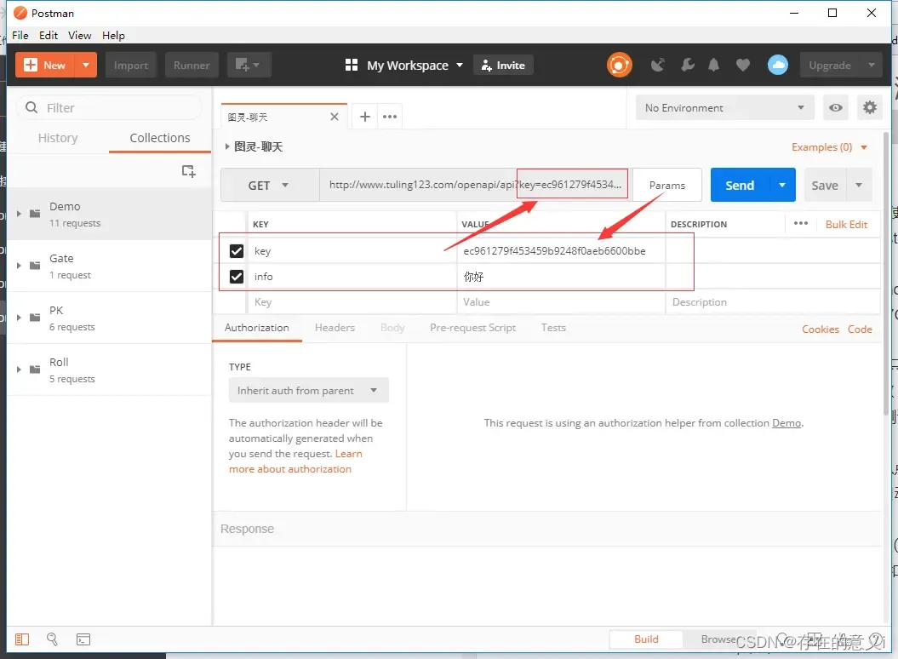The width and height of the screenshot is (898, 659).
Task: Switch to the Tests tab
Action: [553, 328]
